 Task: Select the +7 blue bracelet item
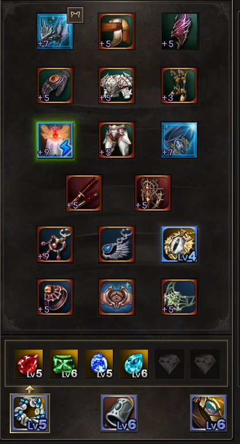pos(180,140)
